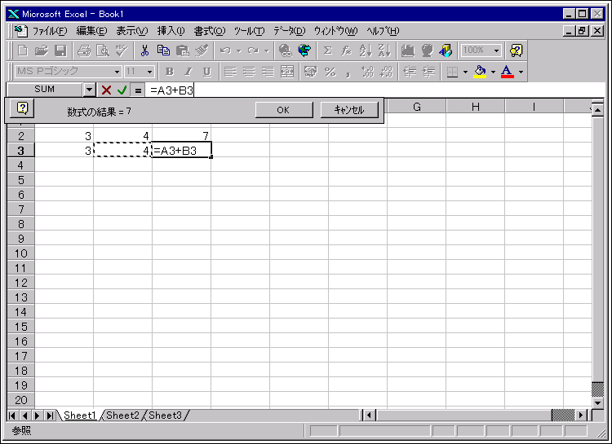
Task: Toggle Bold formatting button
Action: click(x=170, y=72)
